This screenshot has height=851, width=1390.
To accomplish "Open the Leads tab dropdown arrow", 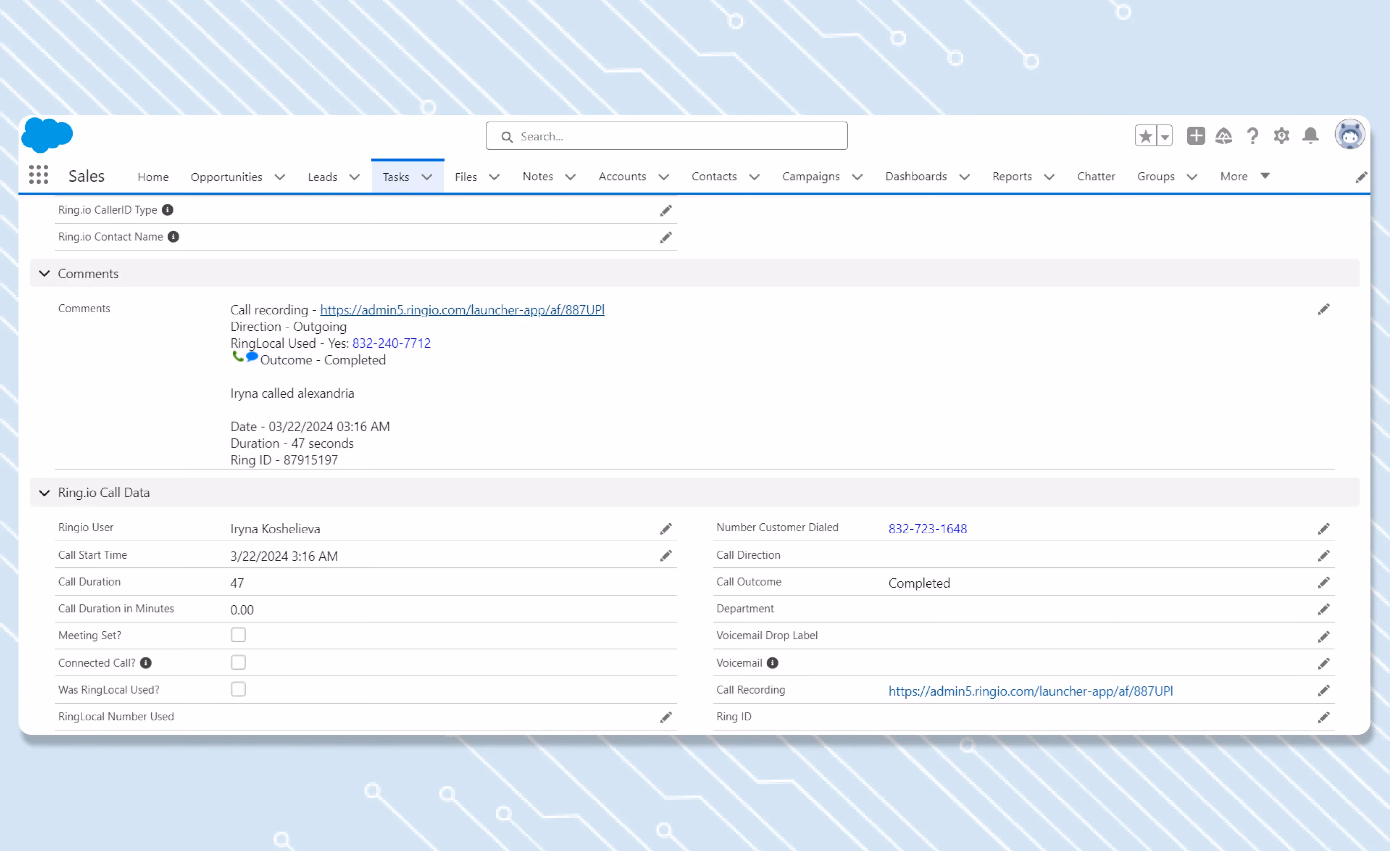I will (x=354, y=177).
